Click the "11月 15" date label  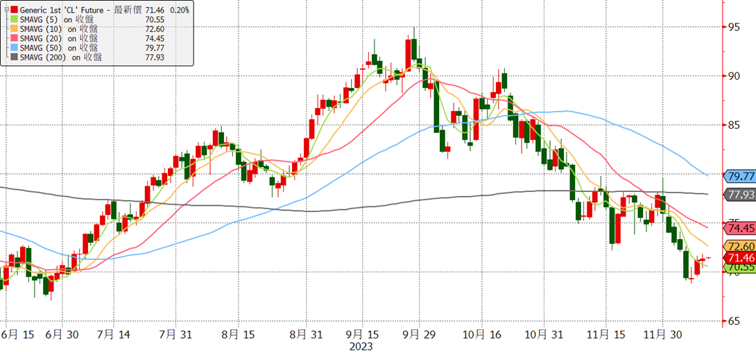605,334
